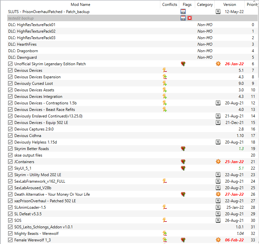
Task: Click the overwritten conflict lightning icon for Devious Devices
Action: (x=165, y=70)
